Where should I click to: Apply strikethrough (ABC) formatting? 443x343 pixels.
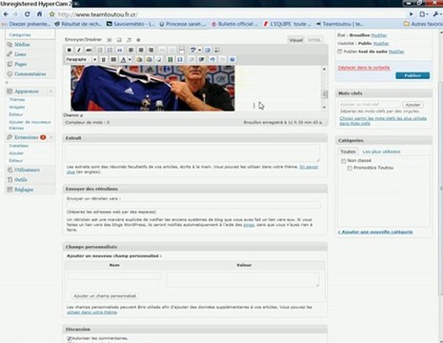point(89,50)
